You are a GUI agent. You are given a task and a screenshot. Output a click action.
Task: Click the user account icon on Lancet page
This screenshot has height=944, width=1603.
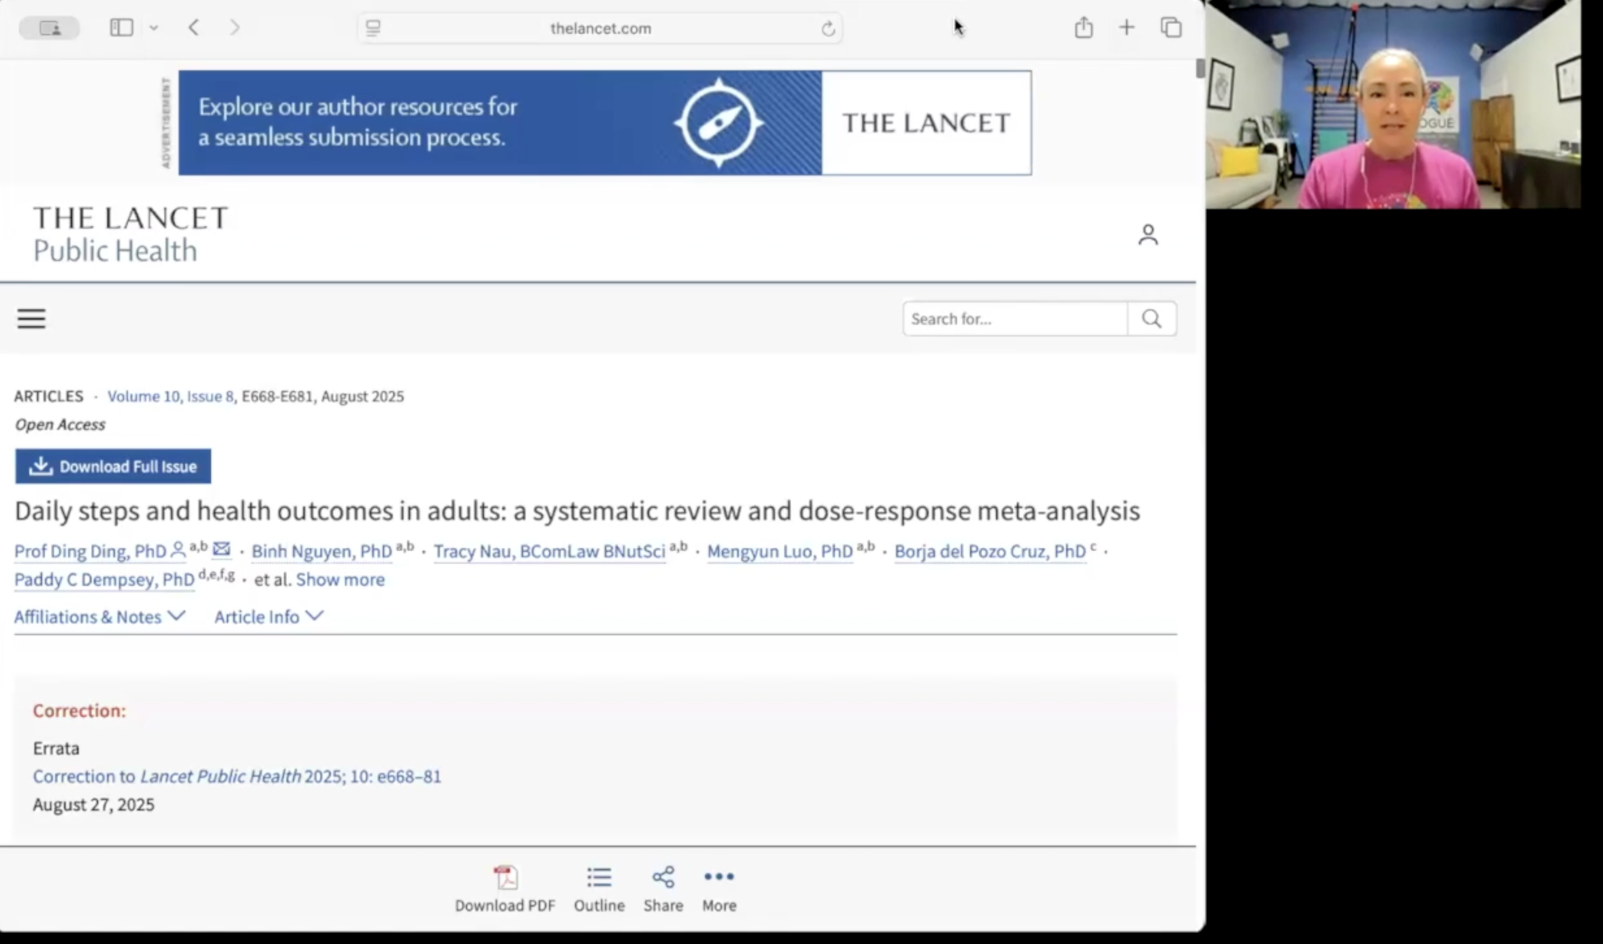(1148, 234)
